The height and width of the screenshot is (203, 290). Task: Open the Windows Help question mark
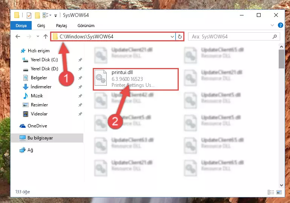pos(280,25)
